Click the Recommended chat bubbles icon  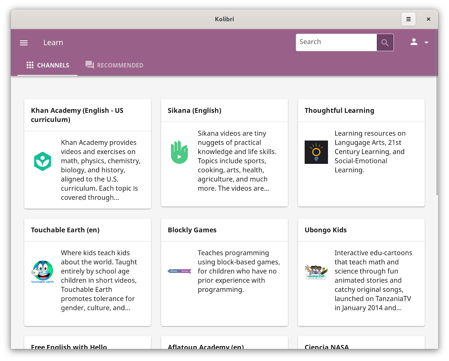(x=90, y=65)
